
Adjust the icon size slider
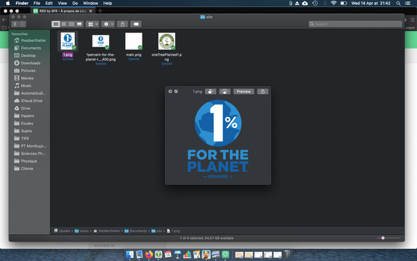[x=383, y=238]
